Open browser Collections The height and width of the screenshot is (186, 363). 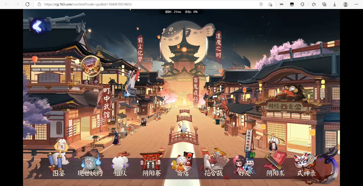[x=324, y=4]
